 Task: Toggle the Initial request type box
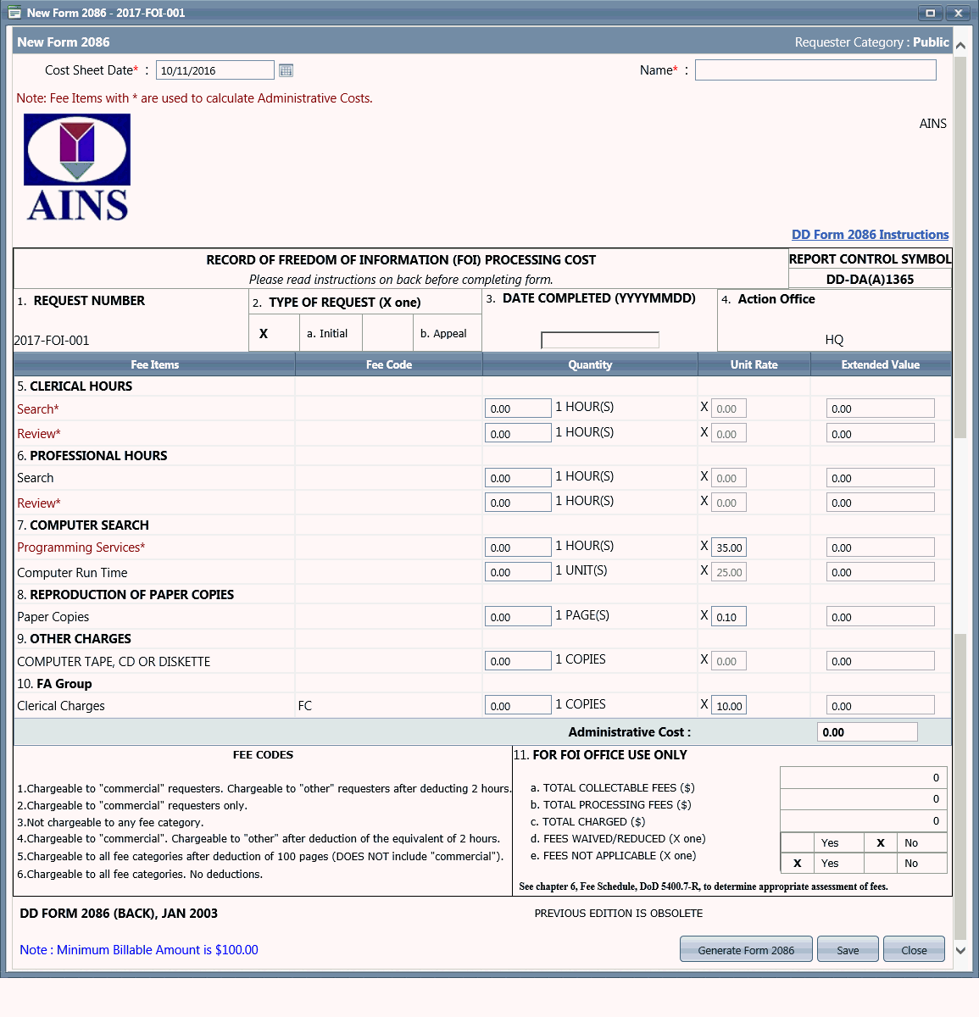click(x=274, y=333)
